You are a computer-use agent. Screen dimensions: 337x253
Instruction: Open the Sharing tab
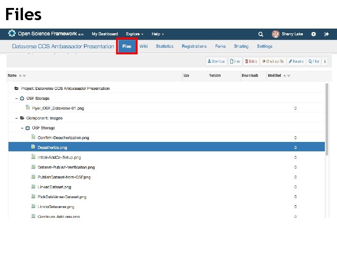coord(241,46)
